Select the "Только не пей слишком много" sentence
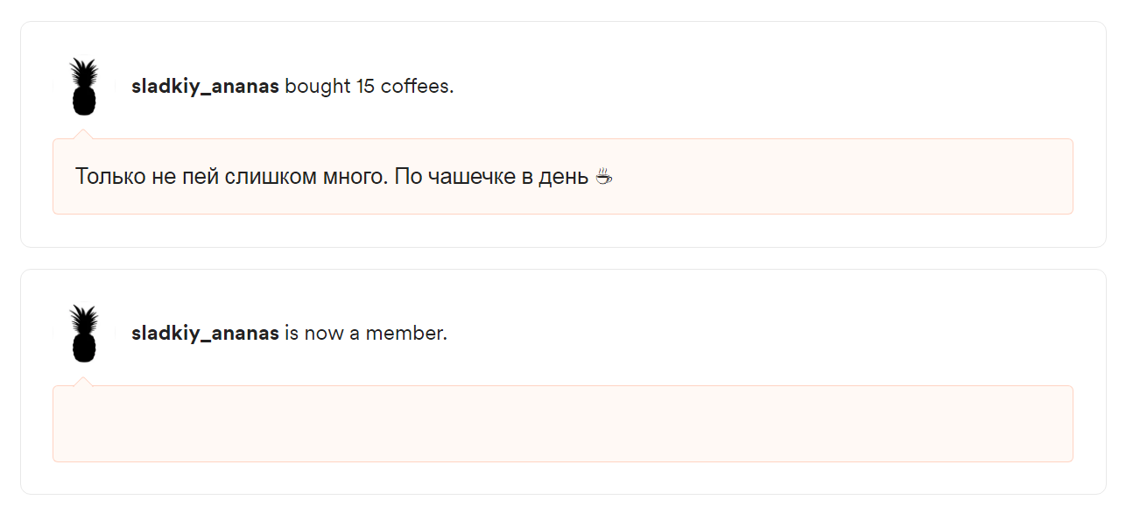The image size is (1126, 514). pos(231,176)
